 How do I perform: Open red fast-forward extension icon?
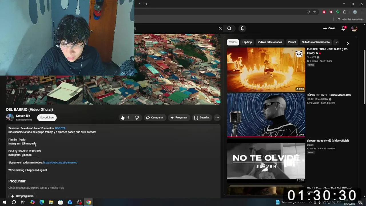pyautogui.click(x=331, y=12)
